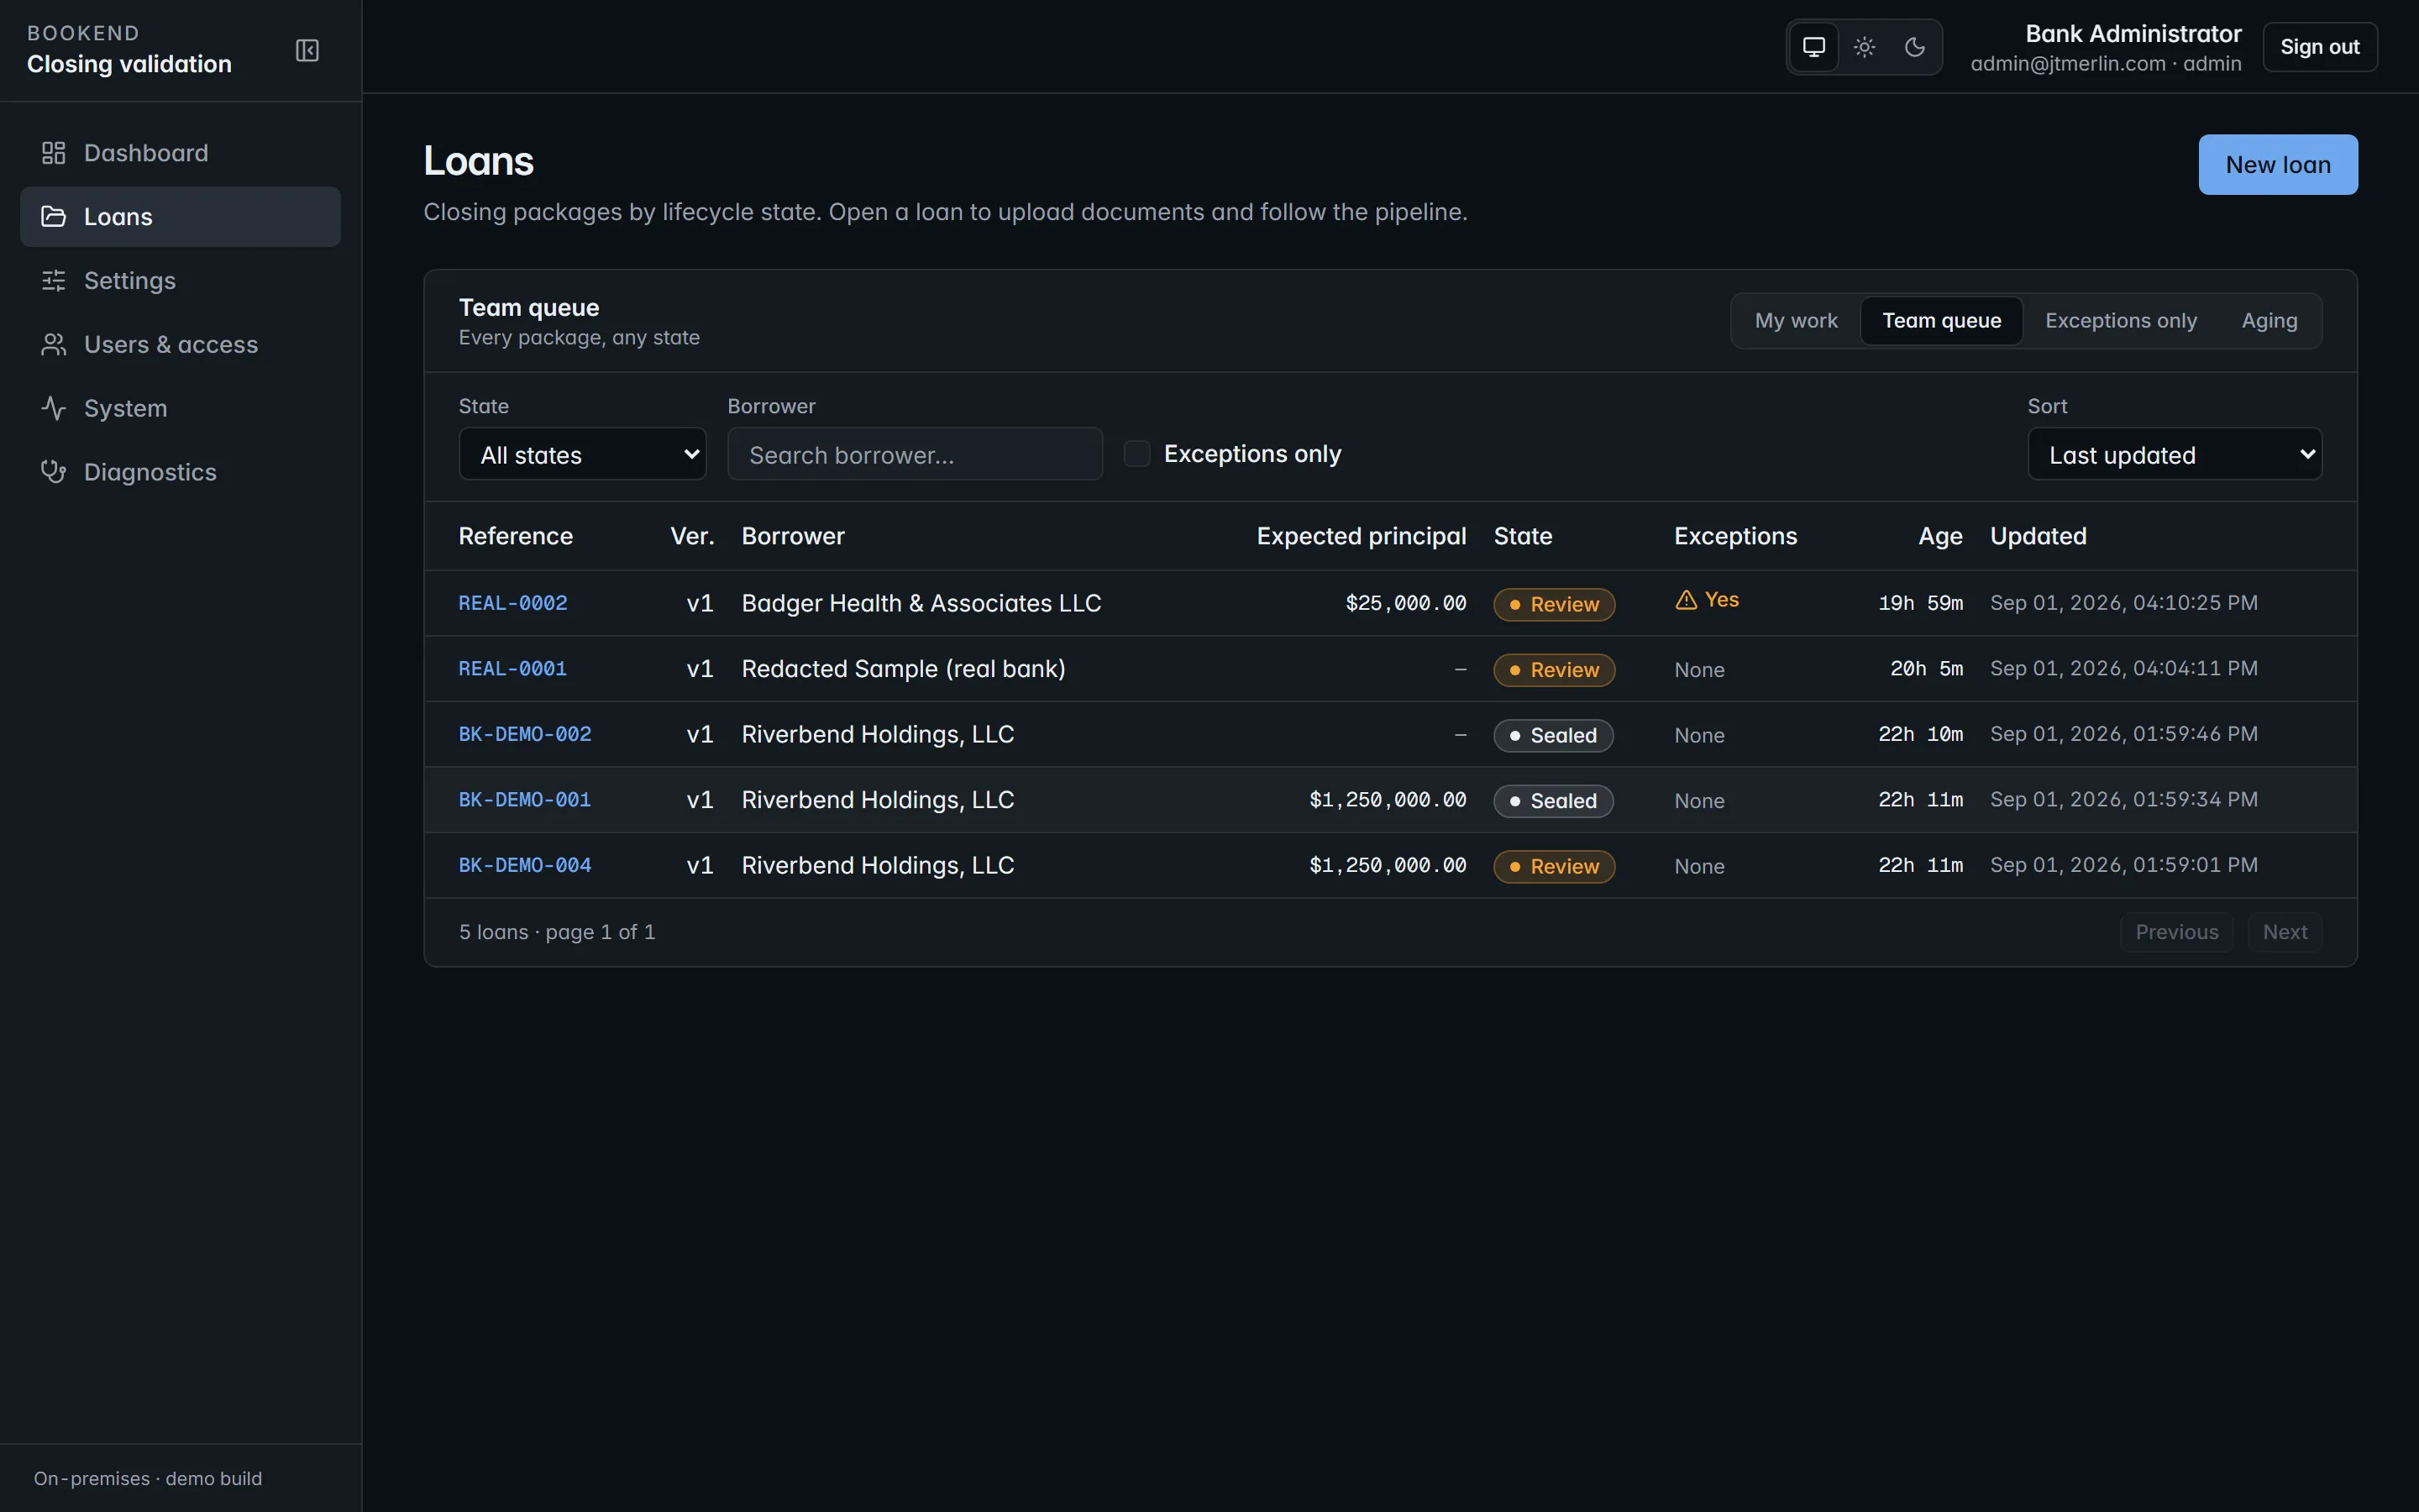
Task: Open loan BK-DEMO-001
Action: point(525,800)
